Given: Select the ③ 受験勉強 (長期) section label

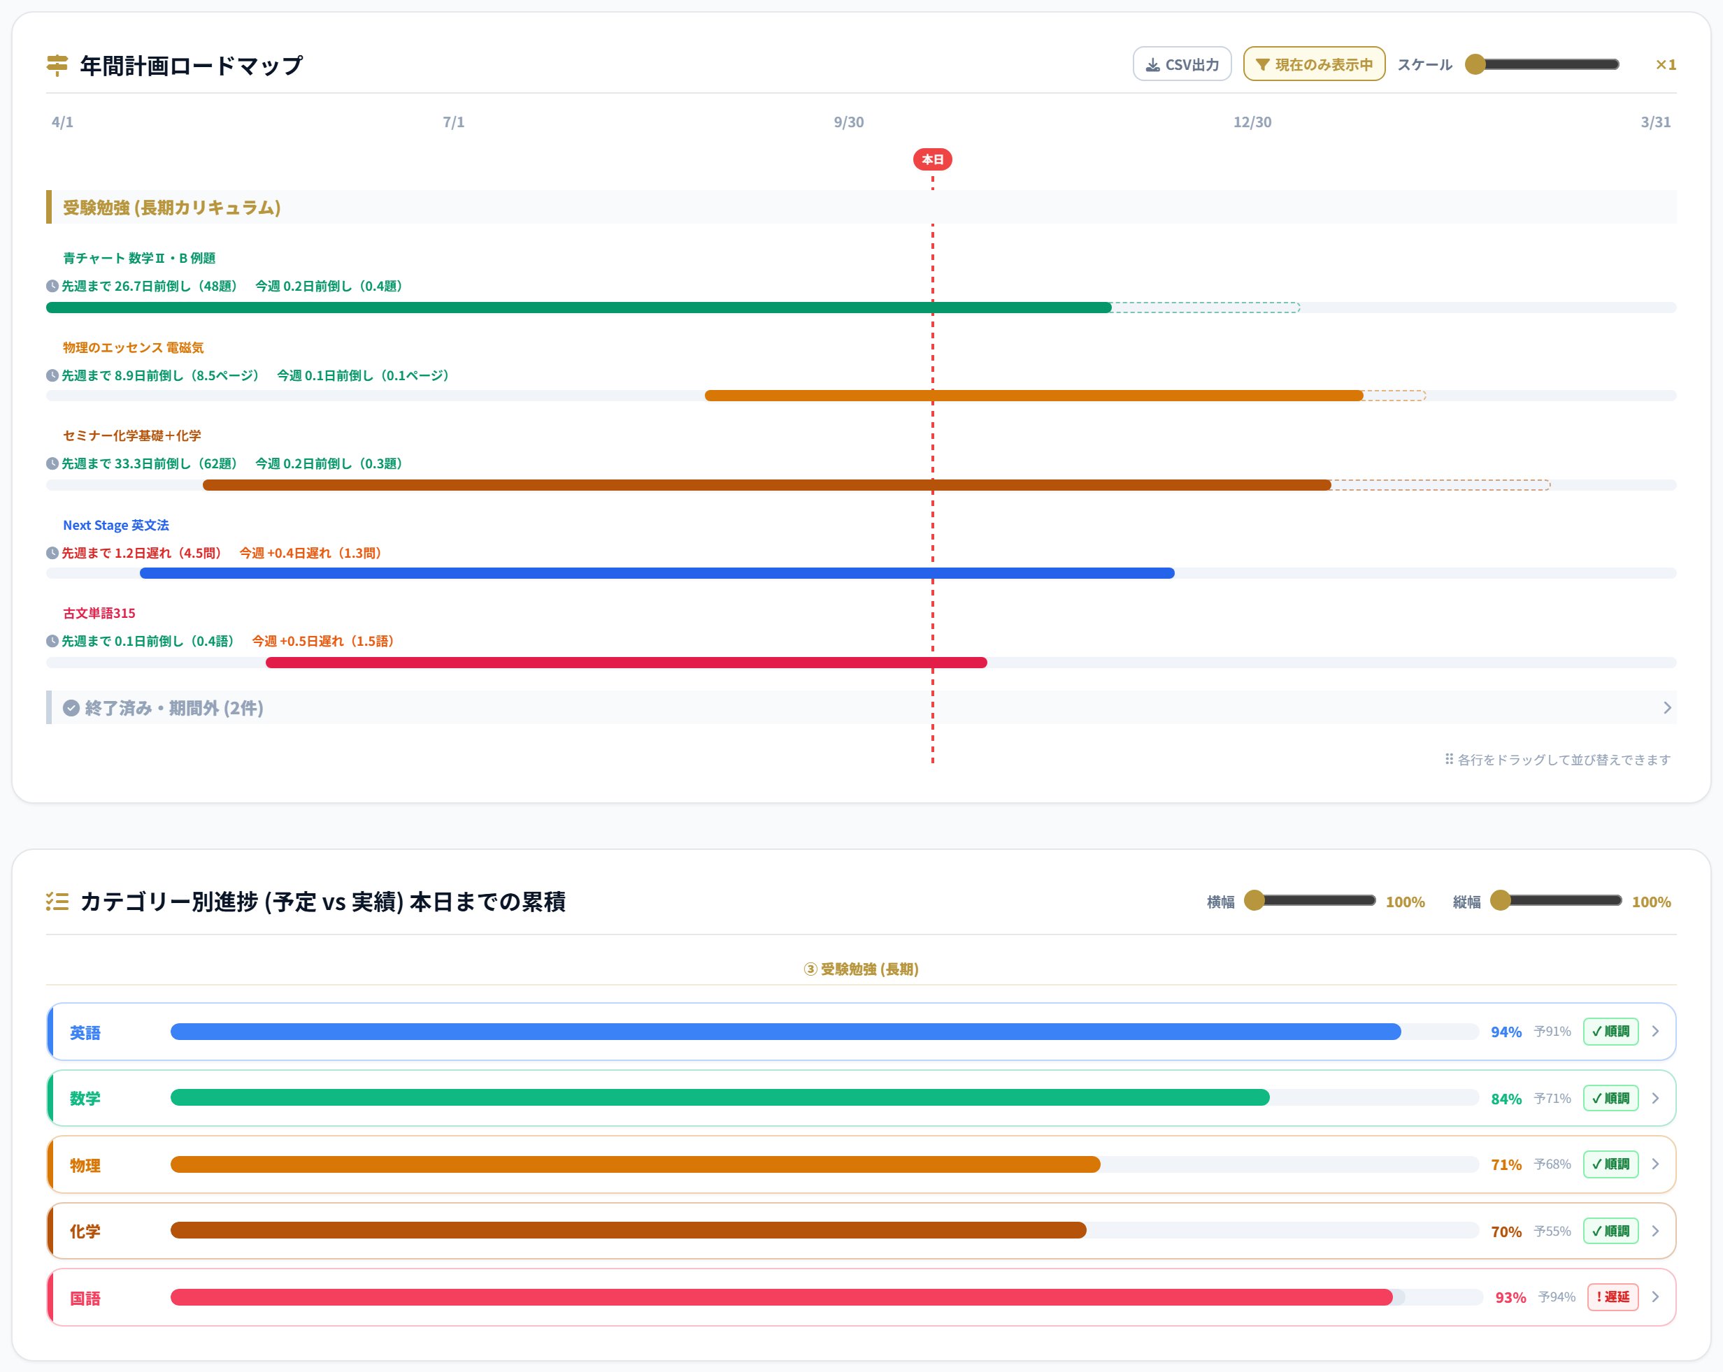Looking at the screenshot, I should [x=862, y=969].
